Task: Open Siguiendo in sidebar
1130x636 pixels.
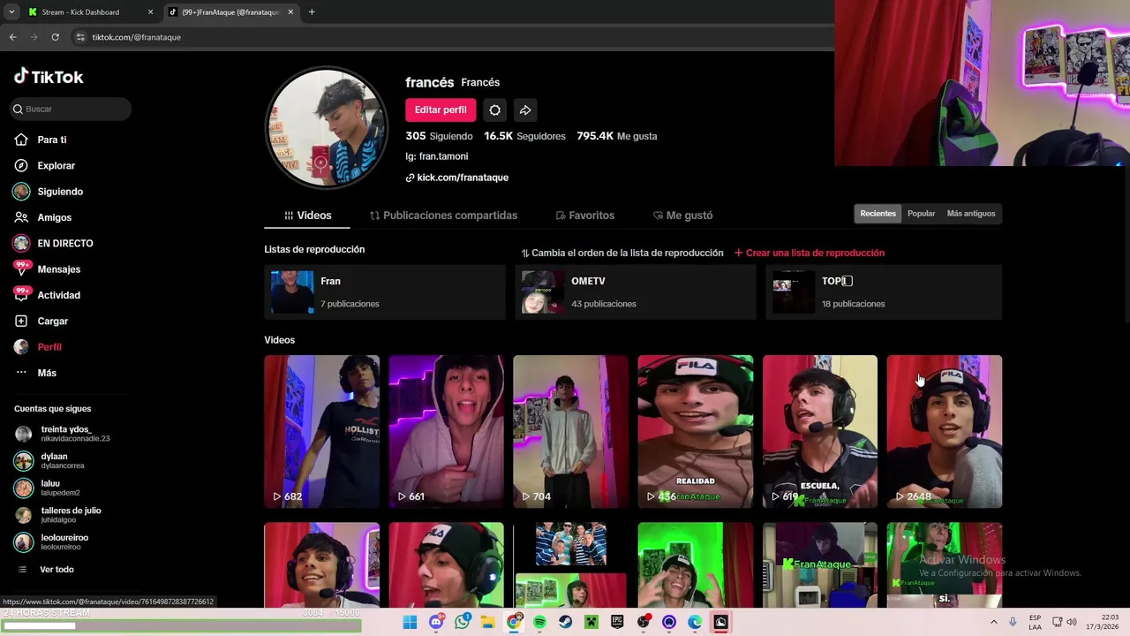Action: pyautogui.click(x=59, y=192)
